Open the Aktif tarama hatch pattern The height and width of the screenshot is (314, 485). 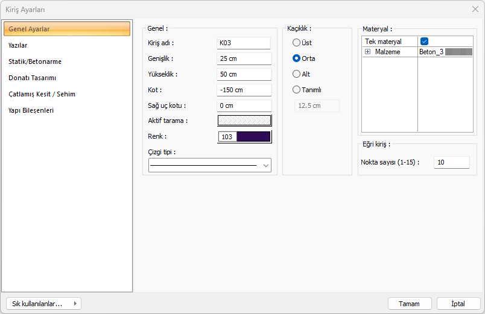click(x=244, y=120)
